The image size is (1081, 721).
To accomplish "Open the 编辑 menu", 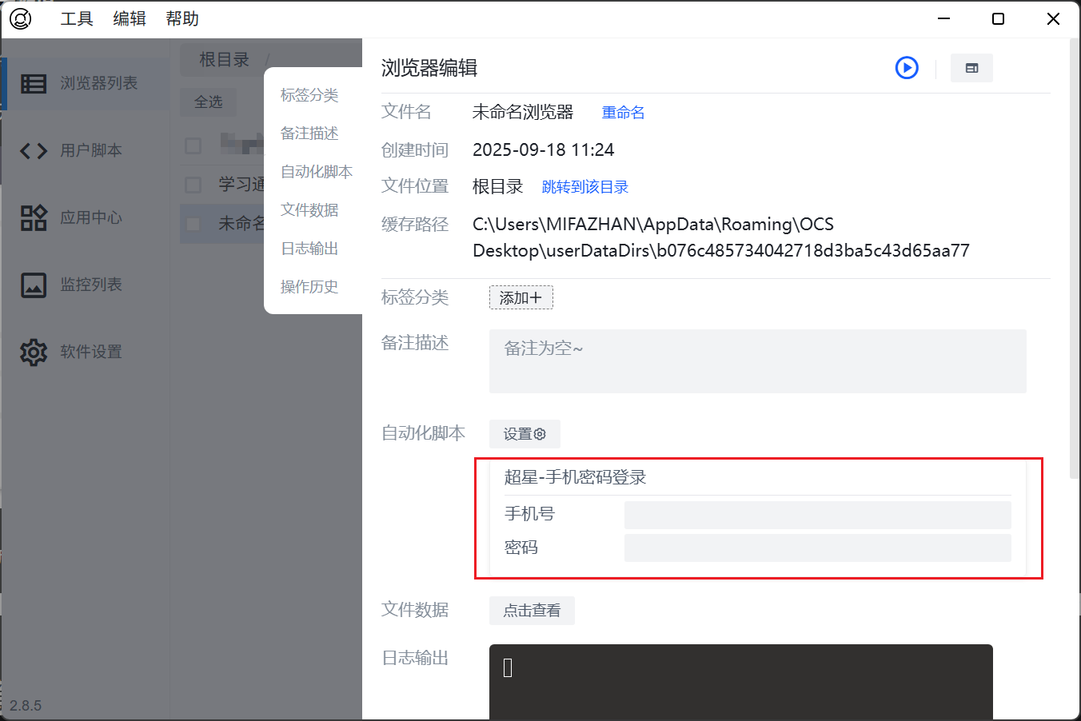I will coord(130,18).
